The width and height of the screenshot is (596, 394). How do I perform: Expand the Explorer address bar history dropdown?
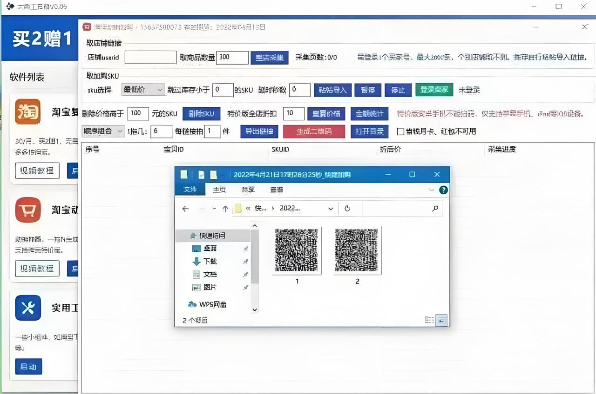click(331, 209)
